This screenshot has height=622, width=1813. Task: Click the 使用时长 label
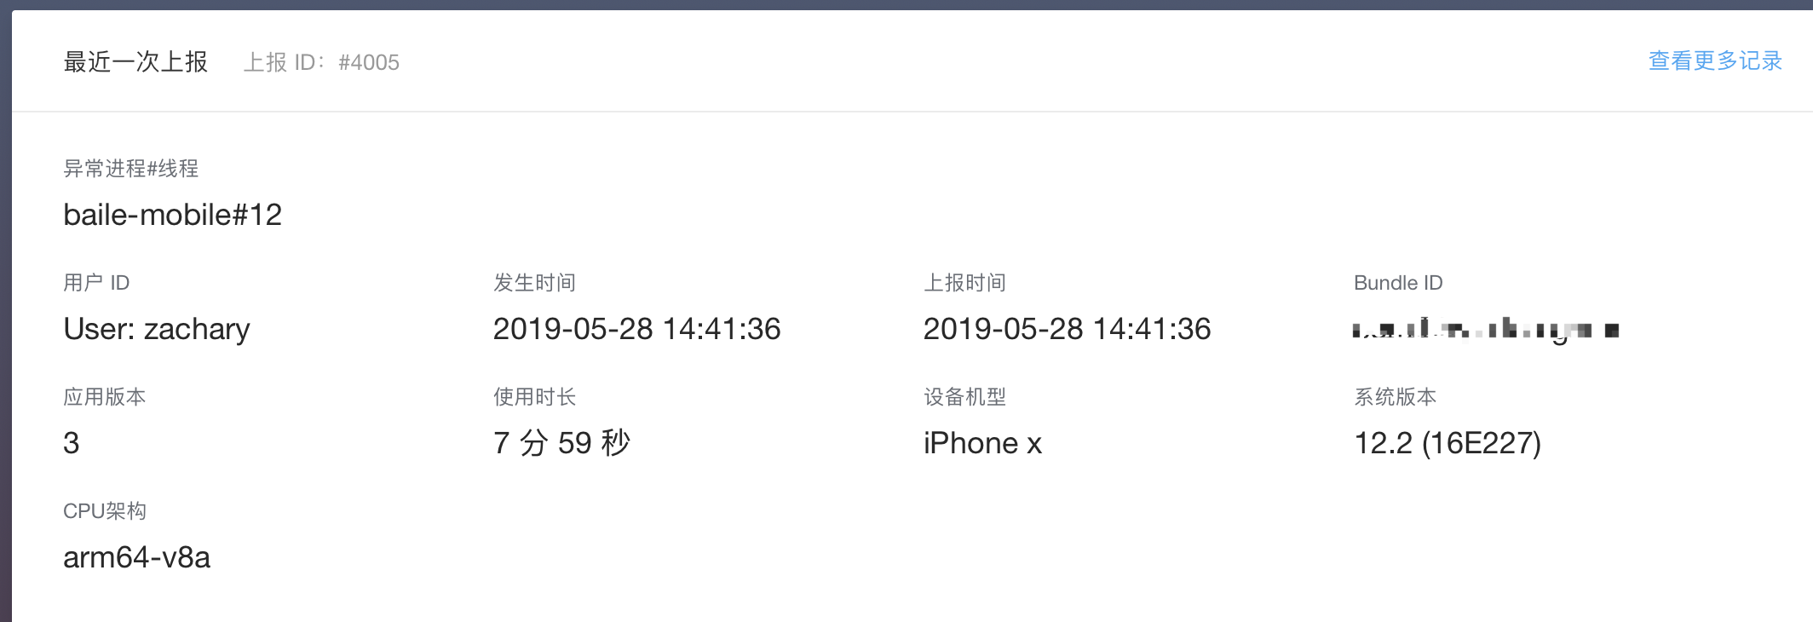click(534, 397)
